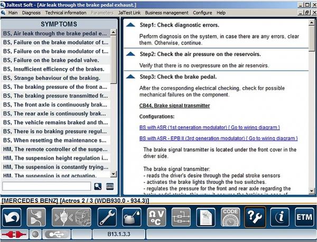317x242 pixels.
Task: Select BS, When resetting the maintenance s...
Action: (55, 140)
